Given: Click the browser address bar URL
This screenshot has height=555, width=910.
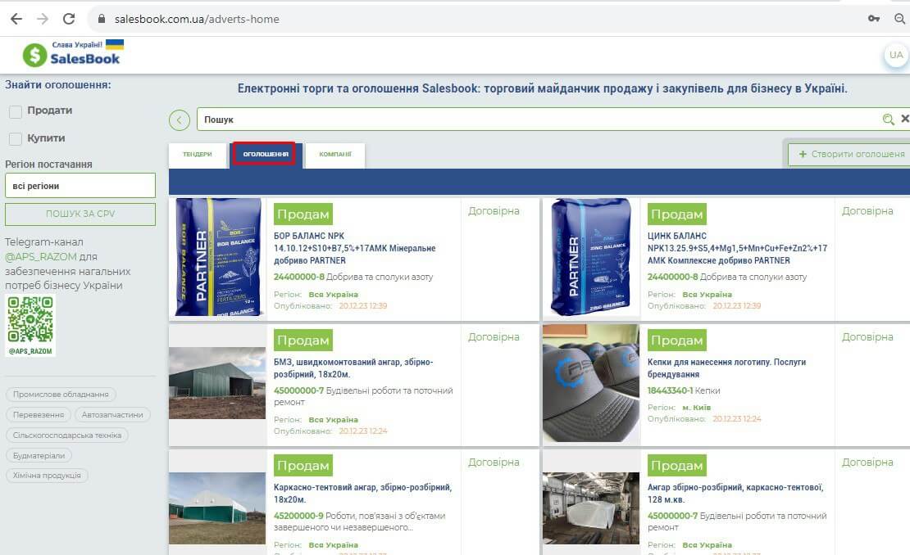Looking at the screenshot, I should [197, 19].
